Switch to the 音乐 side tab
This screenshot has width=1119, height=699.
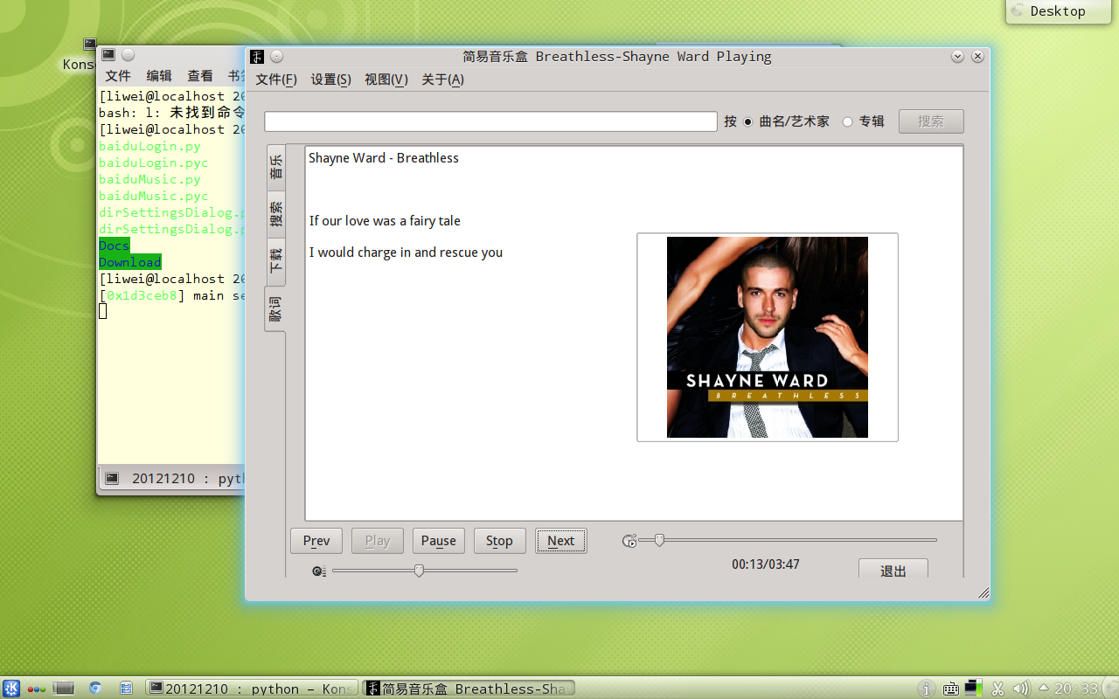coord(276,167)
